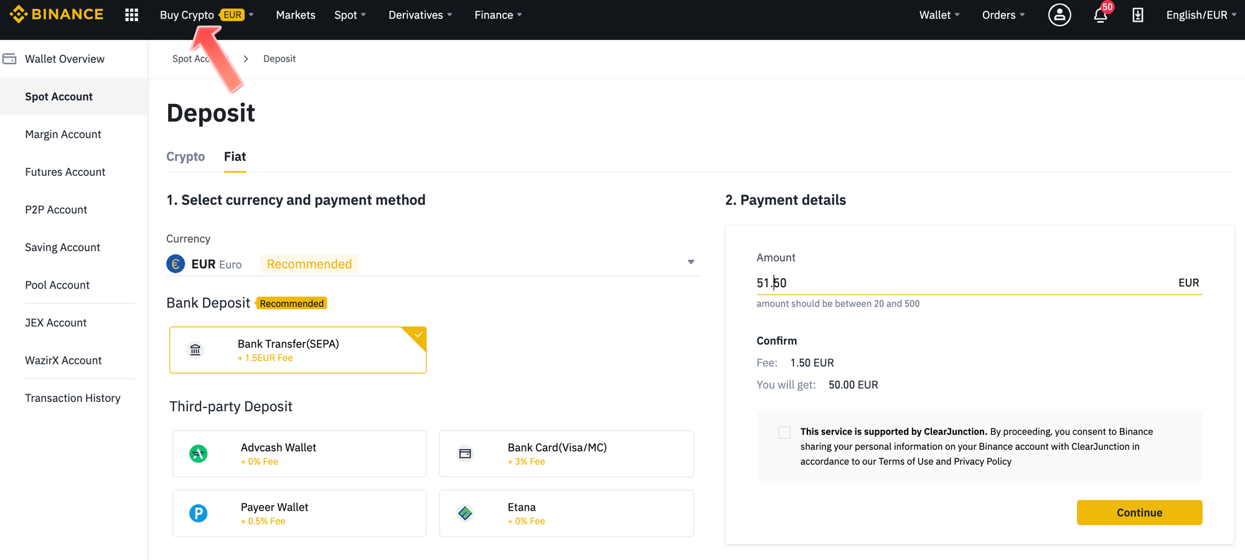Open the notifications bell icon

click(1101, 16)
